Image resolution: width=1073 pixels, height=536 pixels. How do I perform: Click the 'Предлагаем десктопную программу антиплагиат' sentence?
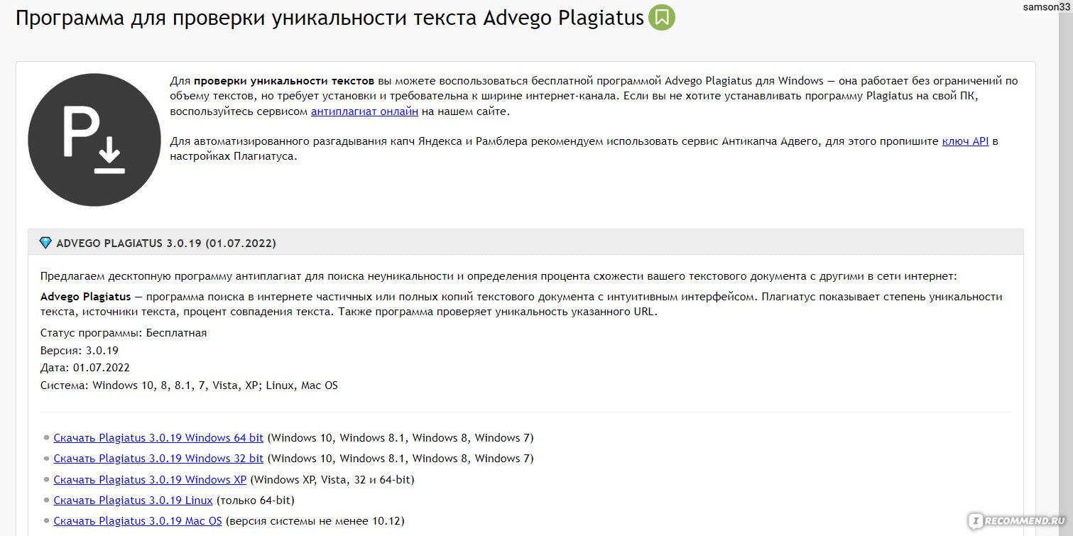499,275
